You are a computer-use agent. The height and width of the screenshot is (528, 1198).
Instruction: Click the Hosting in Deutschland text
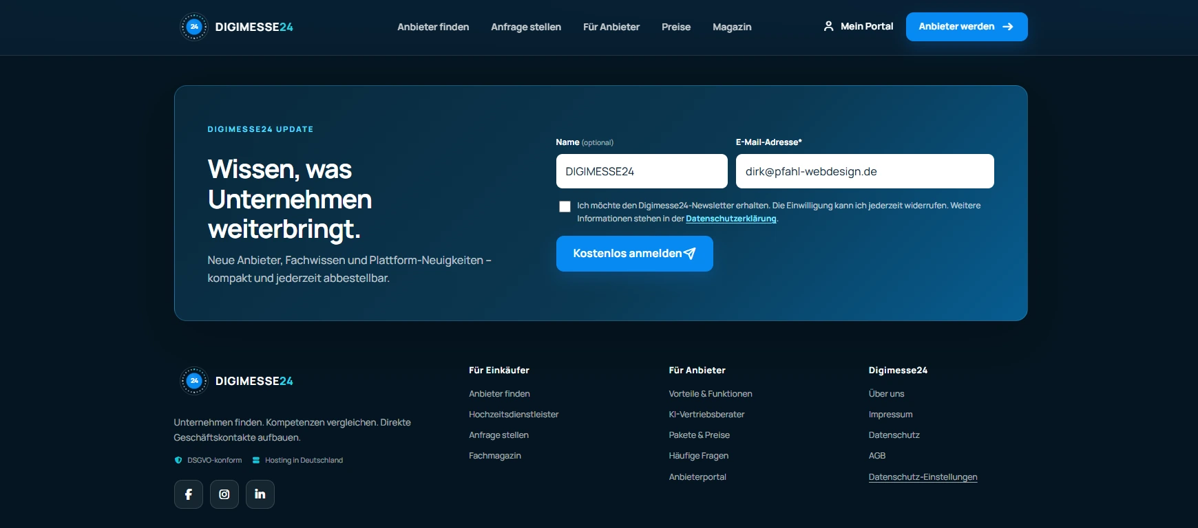[304, 460]
